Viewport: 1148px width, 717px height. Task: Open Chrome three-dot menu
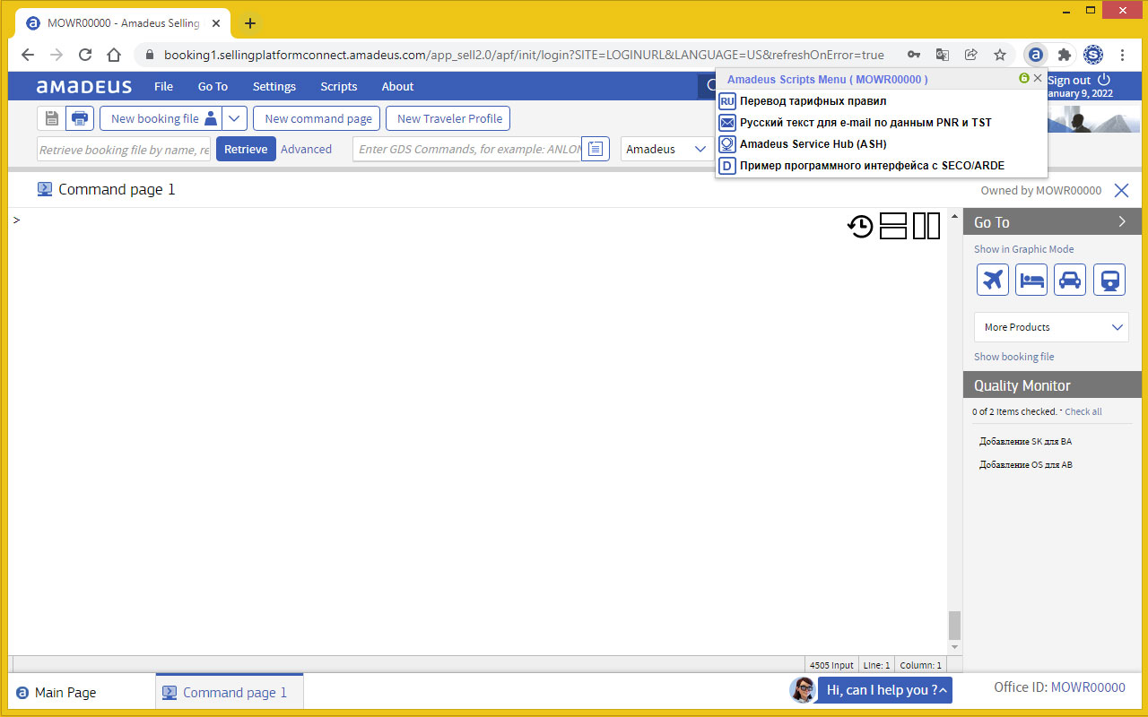pyautogui.click(x=1122, y=55)
